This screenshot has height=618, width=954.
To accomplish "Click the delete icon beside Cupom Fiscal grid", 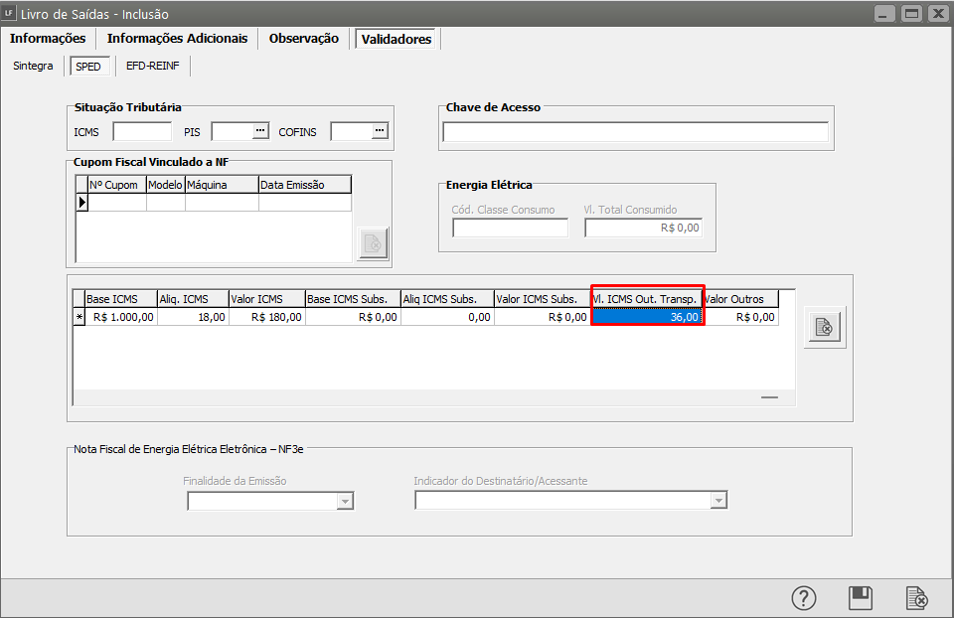I will pyautogui.click(x=373, y=242).
